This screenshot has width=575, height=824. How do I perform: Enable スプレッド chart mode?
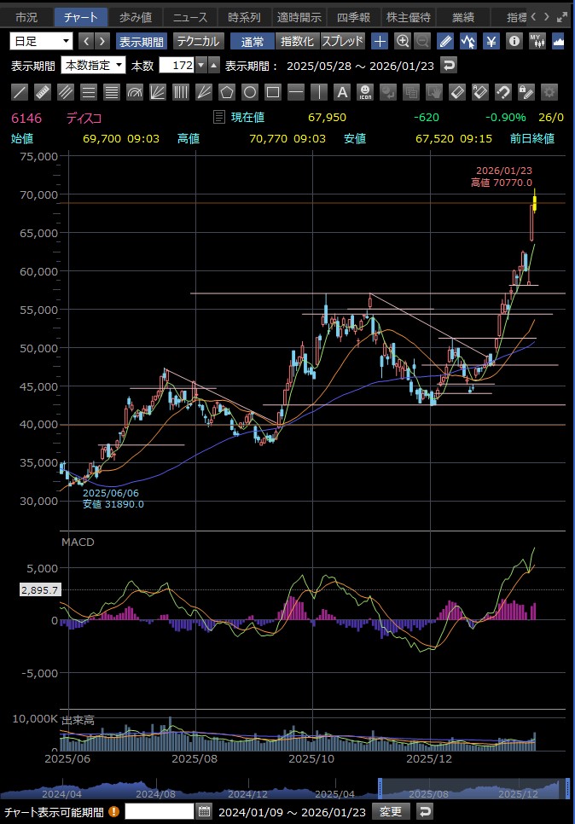342,41
